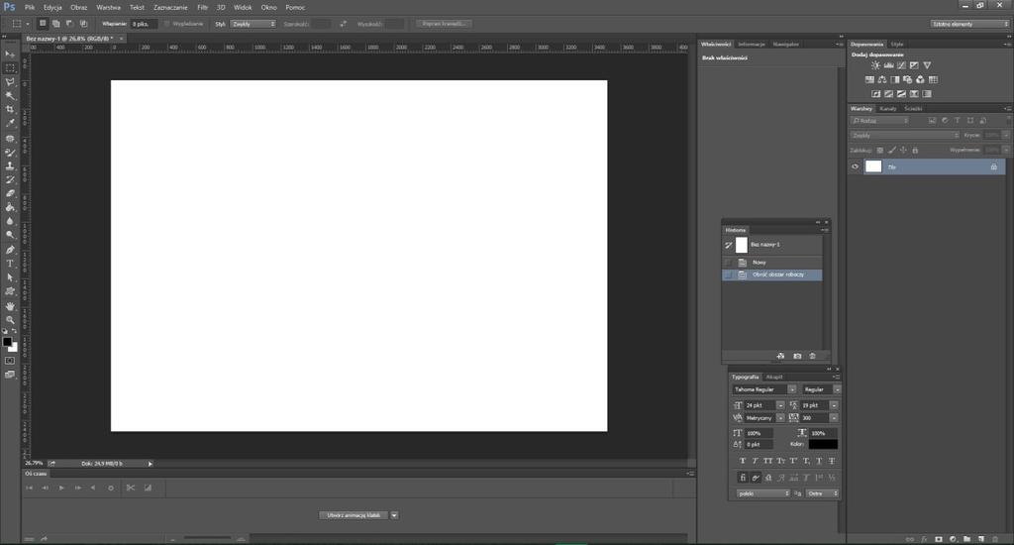
Task: Open the workspace switcher dropdown at top right
Action: 970,24
